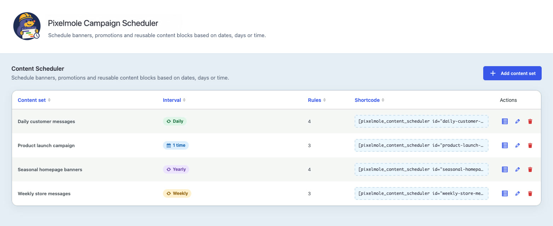Copy the daily-customer shortcode field
This screenshot has width=553, height=226.
tap(421, 121)
